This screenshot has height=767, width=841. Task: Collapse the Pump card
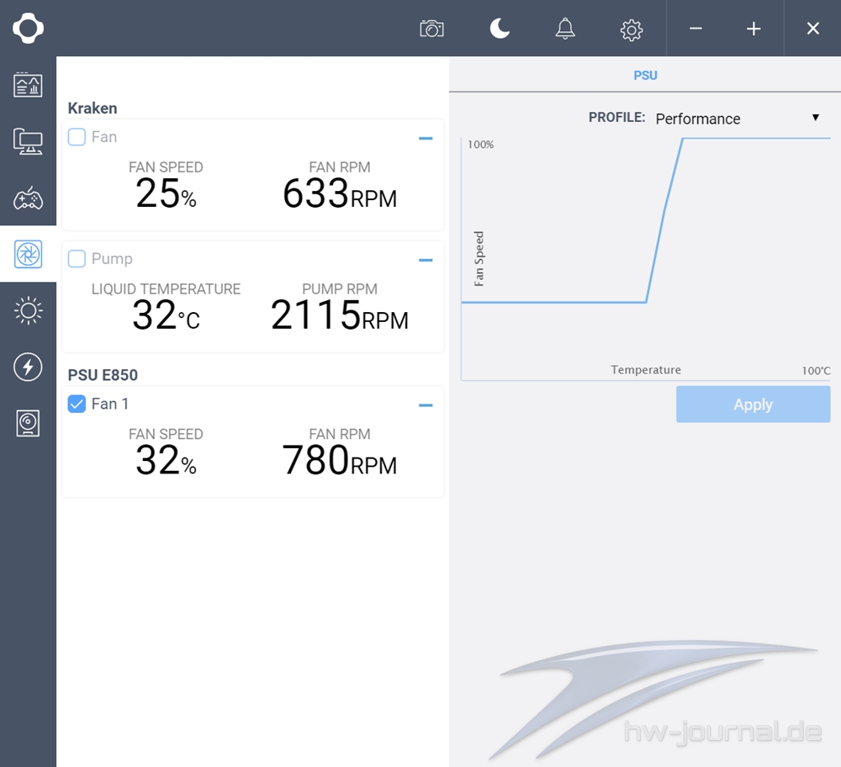426,260
